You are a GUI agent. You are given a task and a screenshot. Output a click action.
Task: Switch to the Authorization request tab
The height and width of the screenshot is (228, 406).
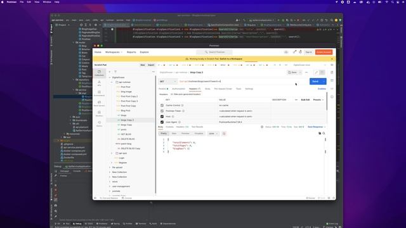coord(179,89)
